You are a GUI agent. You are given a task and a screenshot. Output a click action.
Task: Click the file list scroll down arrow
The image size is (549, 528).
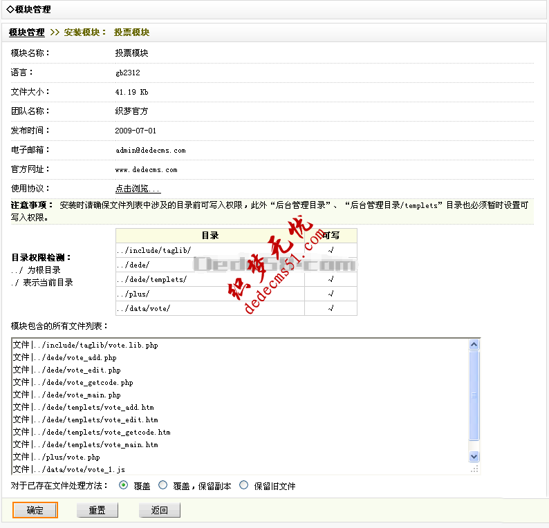[474, 456]
